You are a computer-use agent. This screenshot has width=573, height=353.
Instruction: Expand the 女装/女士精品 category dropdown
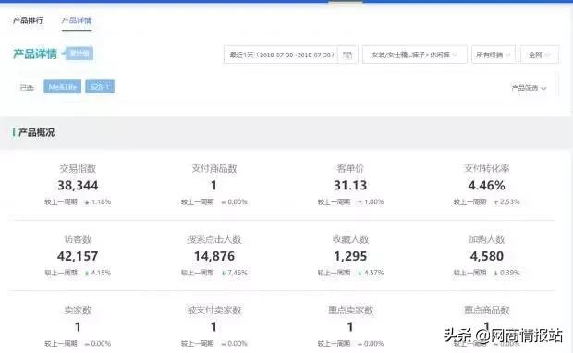tap(414, 55)
